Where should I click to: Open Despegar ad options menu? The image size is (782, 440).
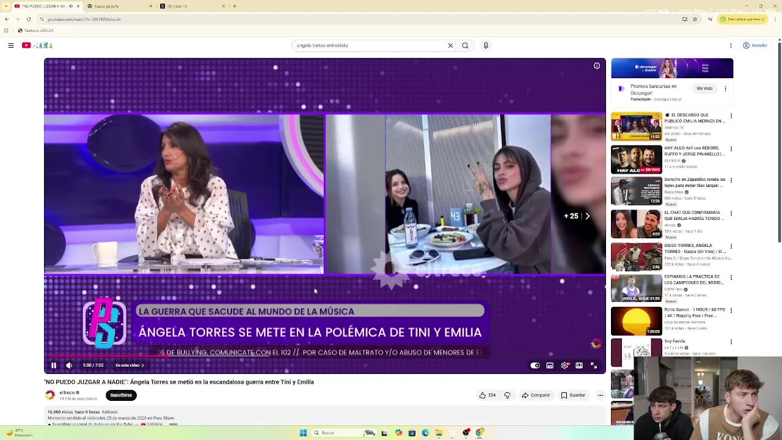[725, 89]
